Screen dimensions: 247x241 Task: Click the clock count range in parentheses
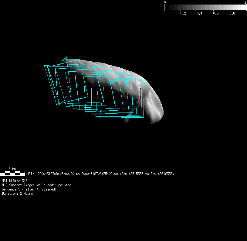click(147, 174)
